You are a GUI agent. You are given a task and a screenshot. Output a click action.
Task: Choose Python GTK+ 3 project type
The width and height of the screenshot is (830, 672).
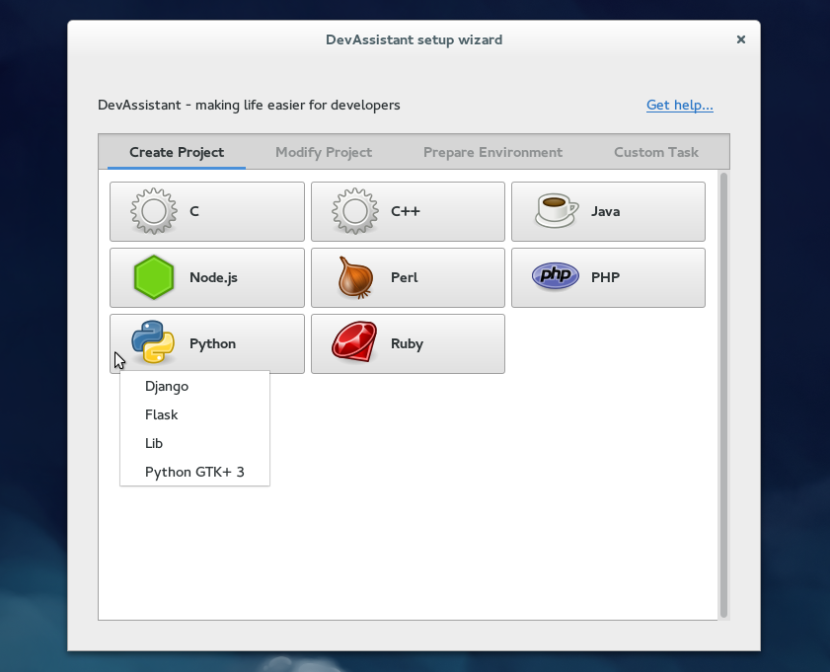[193, 472]
